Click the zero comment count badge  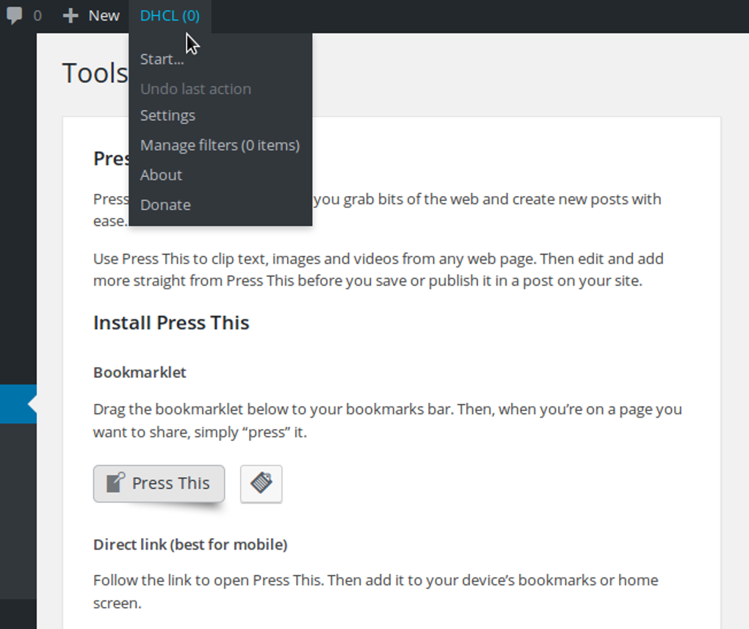click(x=35, y=15)
